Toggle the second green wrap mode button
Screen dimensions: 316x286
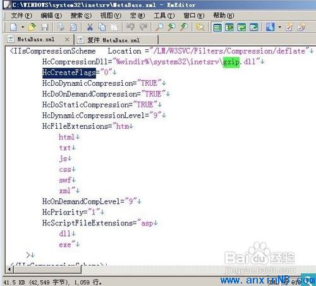pos(229,27)
